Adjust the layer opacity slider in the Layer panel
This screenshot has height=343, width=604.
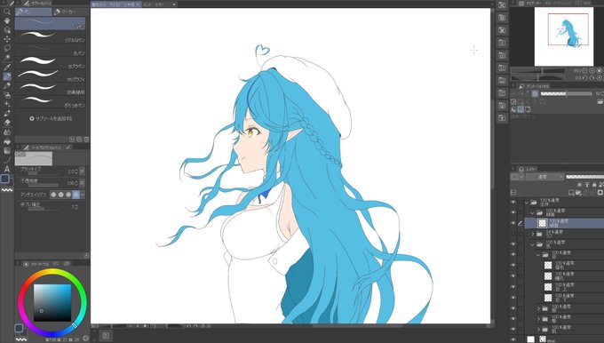click(584, 177)
